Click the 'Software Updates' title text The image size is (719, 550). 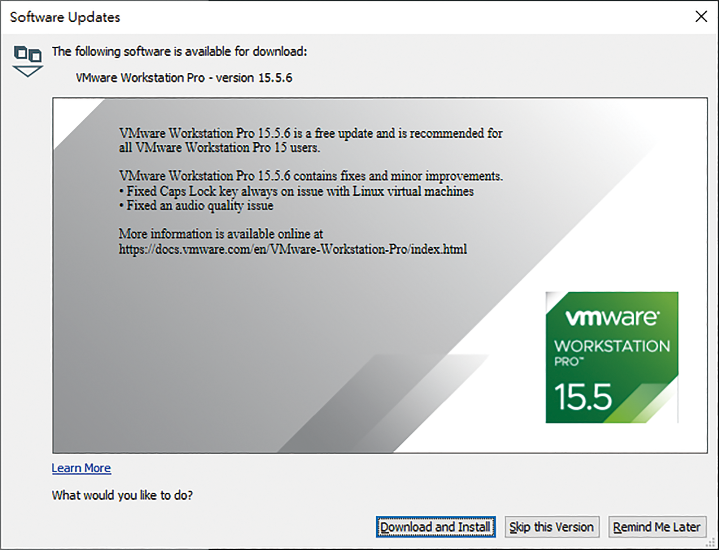[65, 17]
